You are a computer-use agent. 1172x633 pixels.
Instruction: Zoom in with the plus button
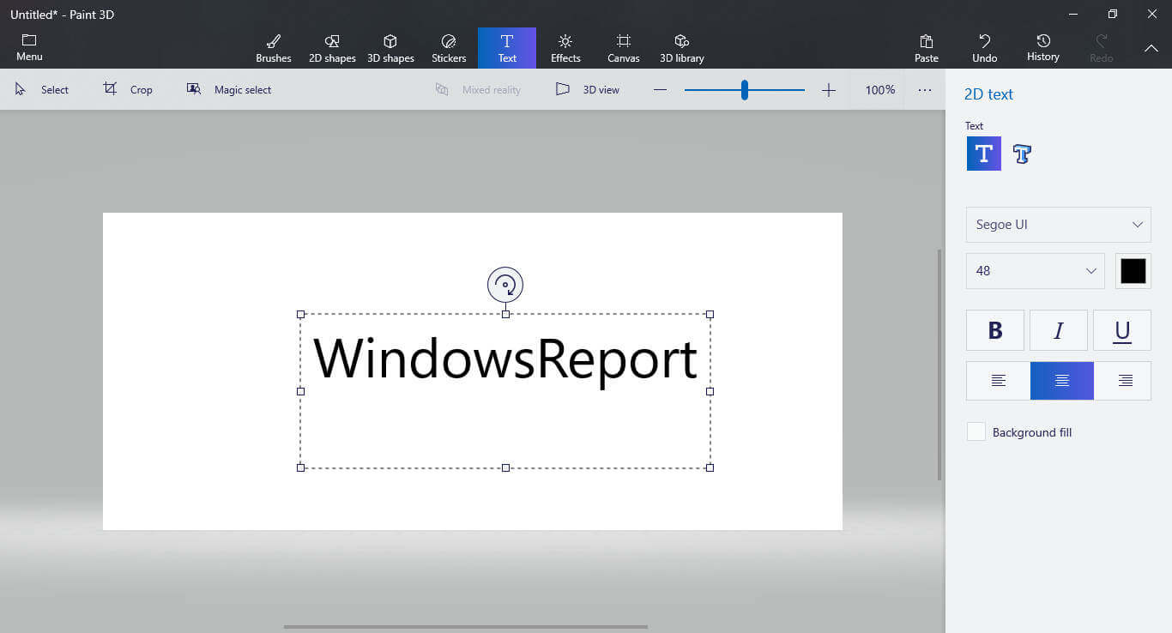[x=829, y=89]
